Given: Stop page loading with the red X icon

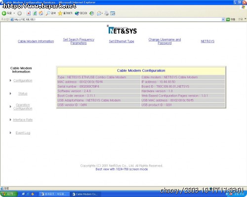Looking at the screenshot, I should coord(29,13).
